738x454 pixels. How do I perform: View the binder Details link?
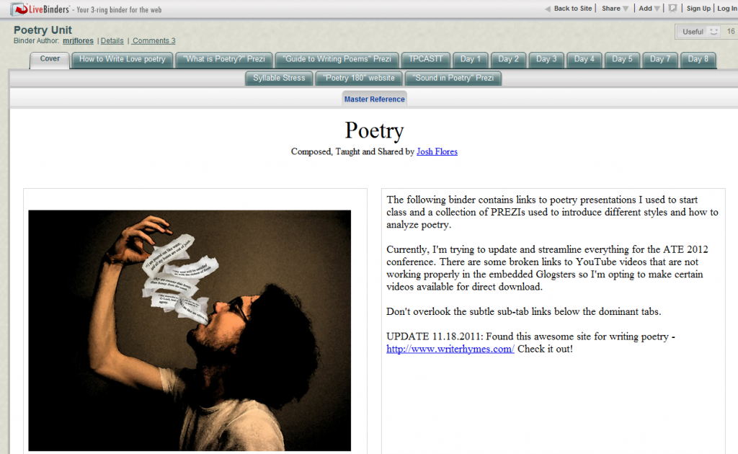[x=112, y=41]
